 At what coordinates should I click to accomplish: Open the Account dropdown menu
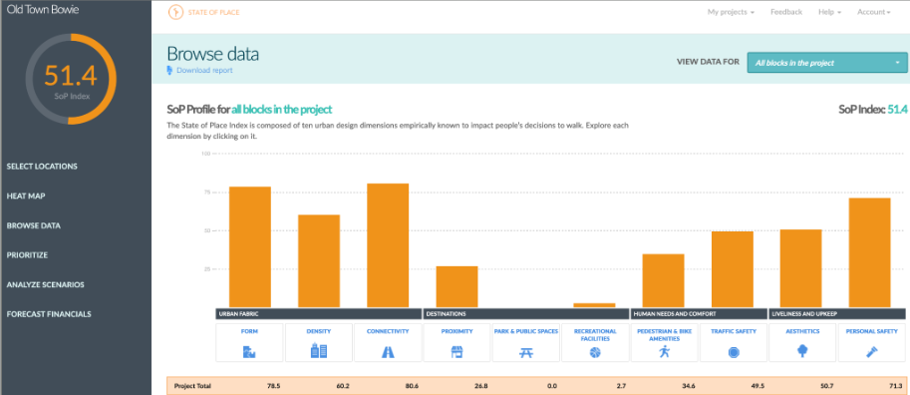click(873, 12)
